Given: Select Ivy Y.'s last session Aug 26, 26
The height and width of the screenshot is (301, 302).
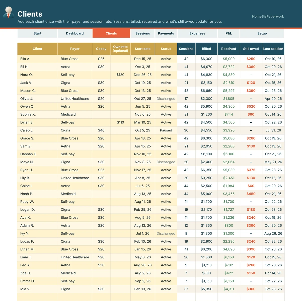Looking at the screenshot, I should (x=273, y=234).
